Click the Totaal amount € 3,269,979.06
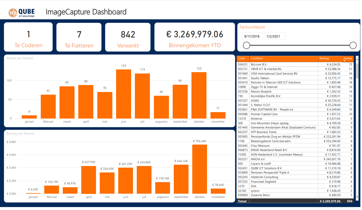This screenshot has height=210, width=362. [330, 201]
